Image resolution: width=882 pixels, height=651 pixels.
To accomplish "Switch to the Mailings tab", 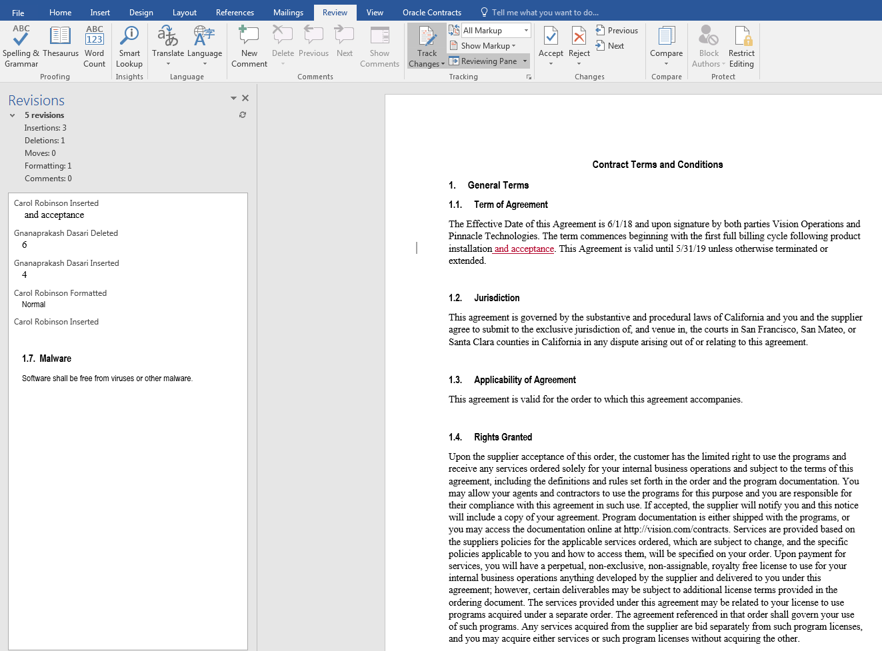I will (x=288, y=13).
